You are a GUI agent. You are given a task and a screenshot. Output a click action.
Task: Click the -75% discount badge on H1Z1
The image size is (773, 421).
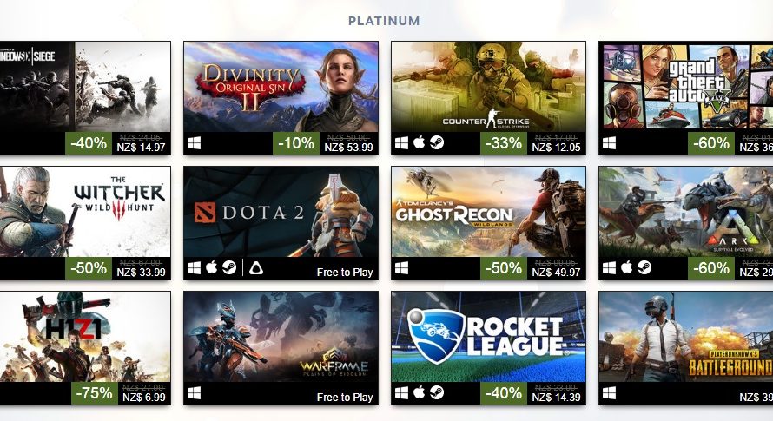coord(94,393)
